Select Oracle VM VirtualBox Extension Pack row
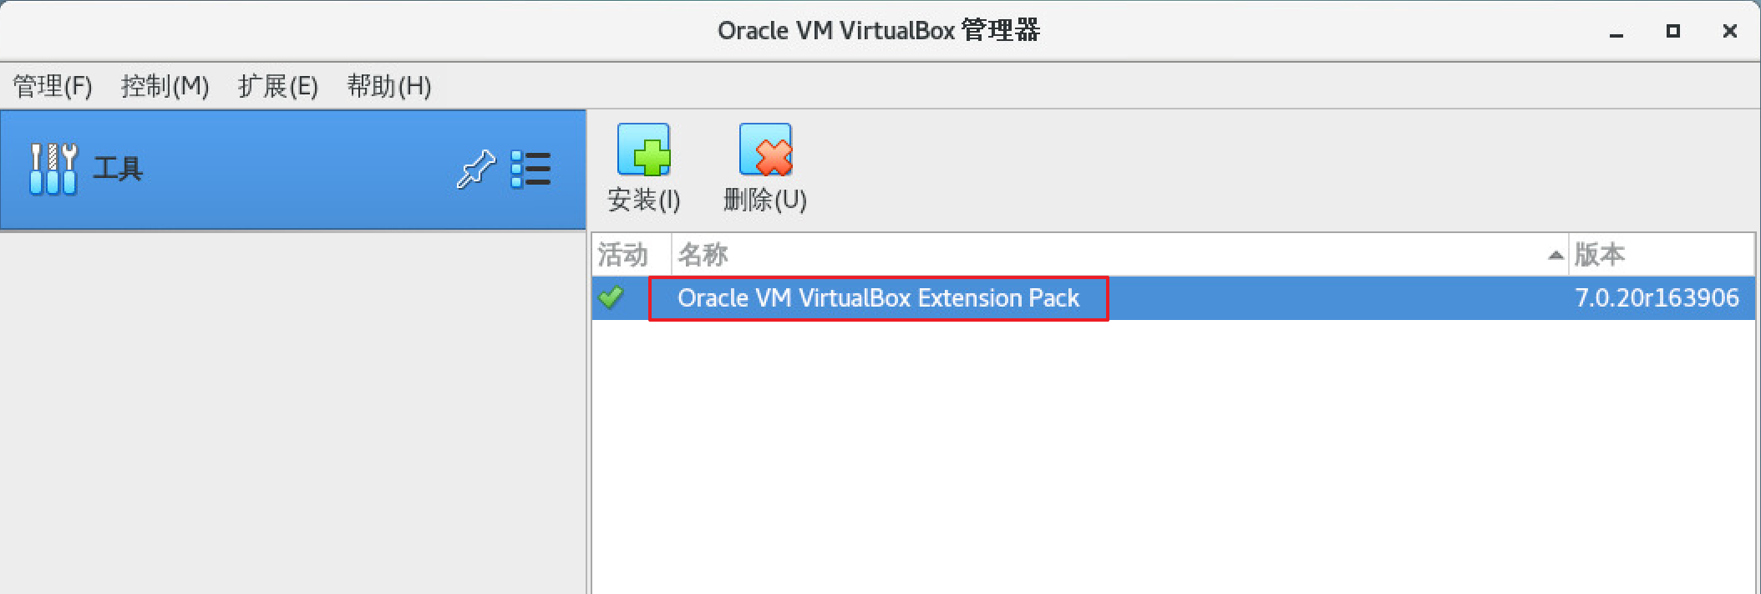This screenshot has width=1761, height=594. pyautogui.click(x=878, y=298)
